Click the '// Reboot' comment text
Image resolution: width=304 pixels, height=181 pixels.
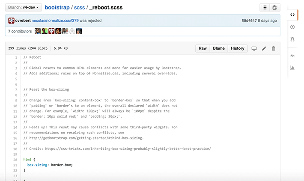[32, 57]
